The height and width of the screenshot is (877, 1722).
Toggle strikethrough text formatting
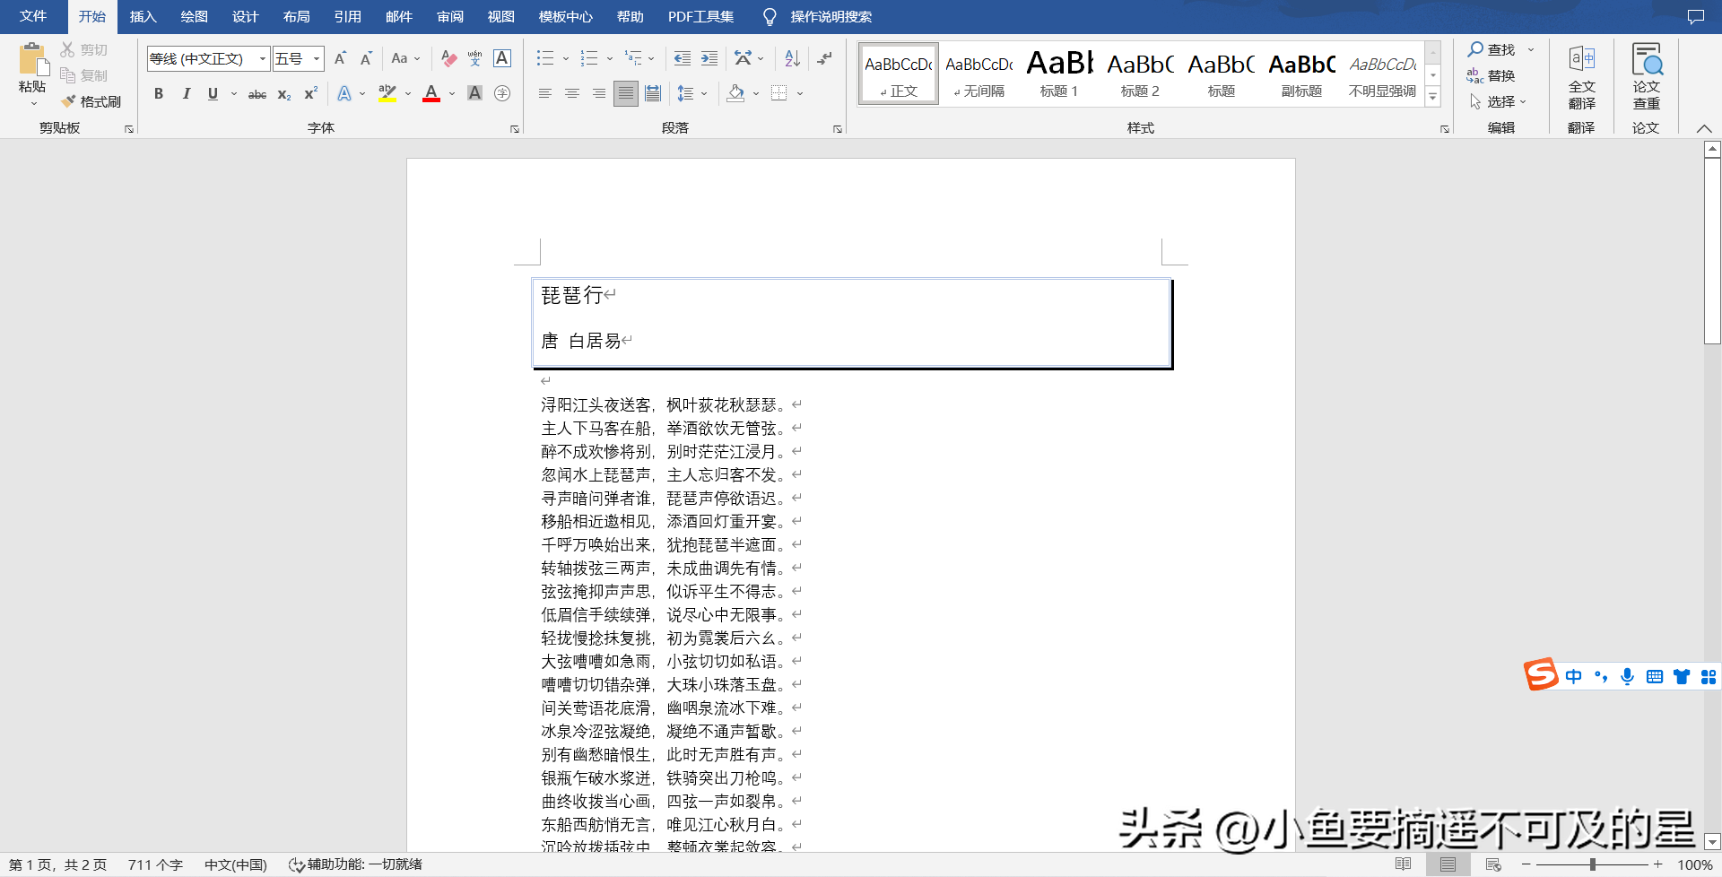coord(257,94)
